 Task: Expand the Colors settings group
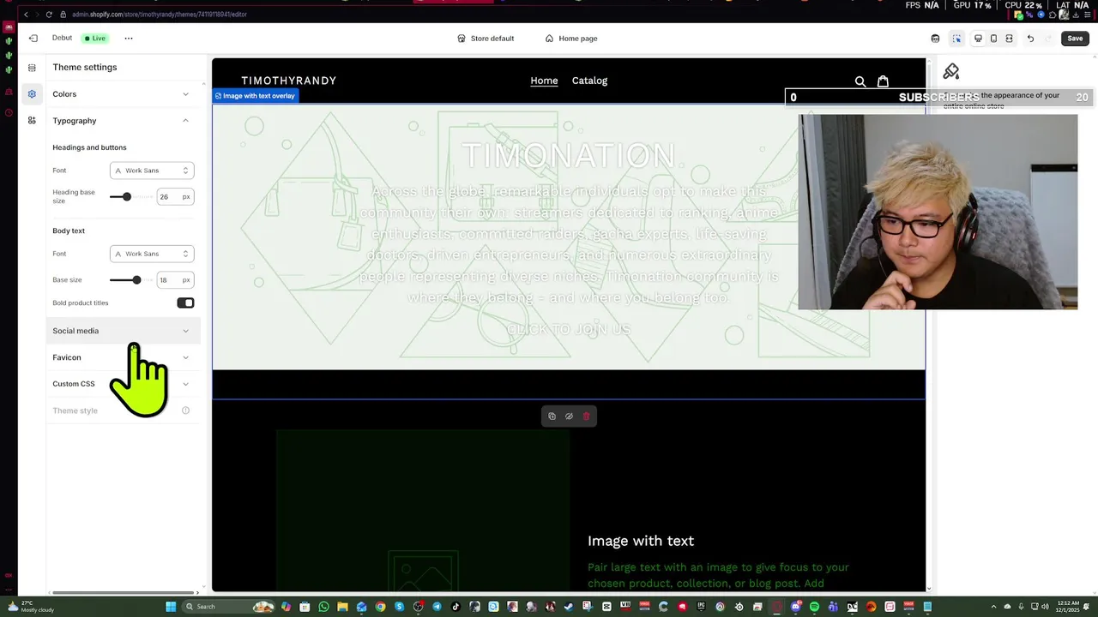[x=122, y=94]
